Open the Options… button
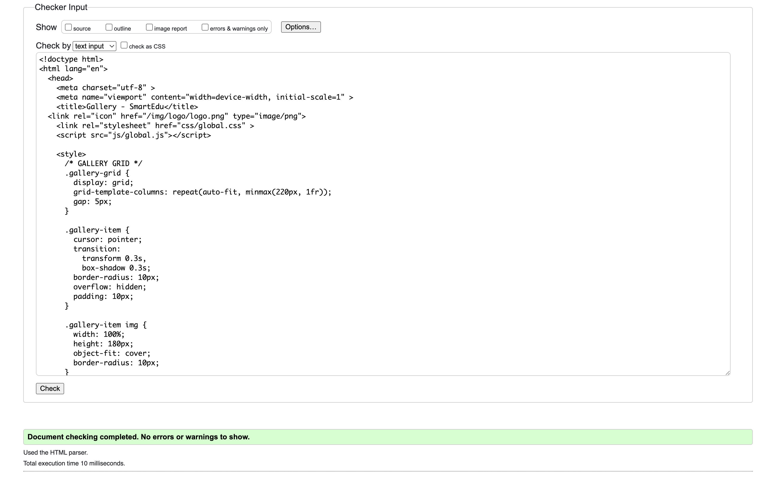This screenshot has width=776, height=486. (300, 27)
